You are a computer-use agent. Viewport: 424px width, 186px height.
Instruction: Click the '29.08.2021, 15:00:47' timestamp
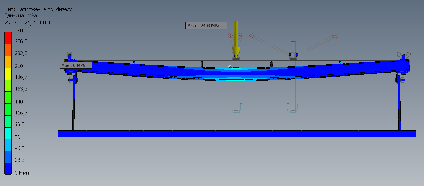(x=29, y=22)
